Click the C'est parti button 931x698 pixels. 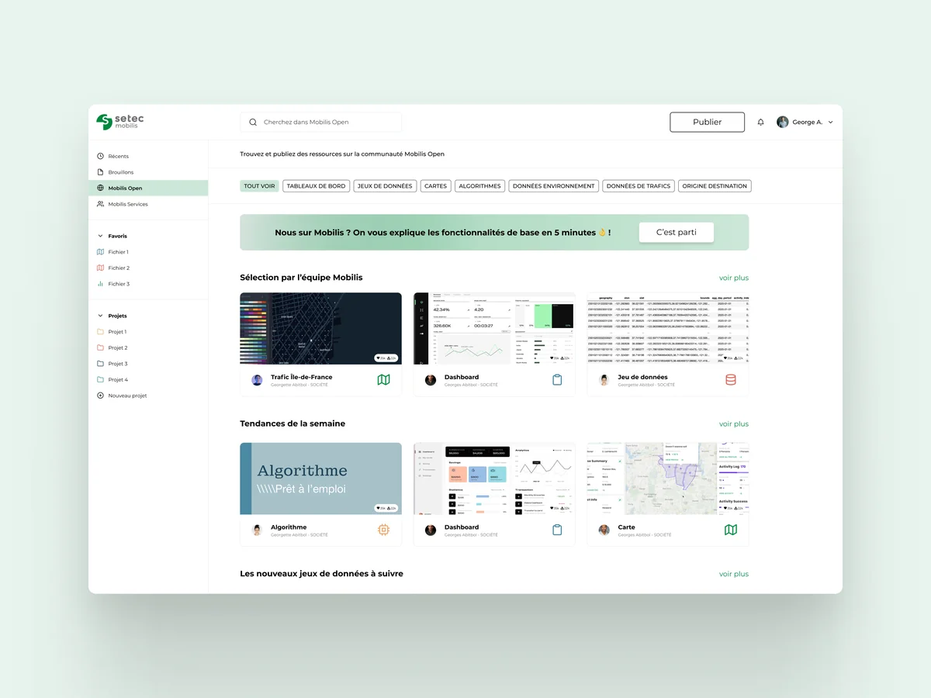(x=677, y=233)
